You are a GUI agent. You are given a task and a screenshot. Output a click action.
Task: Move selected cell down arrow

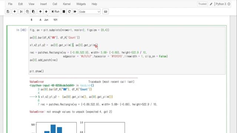tap(46, 11)
